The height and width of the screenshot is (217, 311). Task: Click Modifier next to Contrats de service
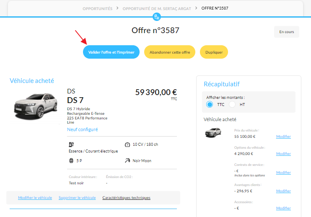pos(283,173)
